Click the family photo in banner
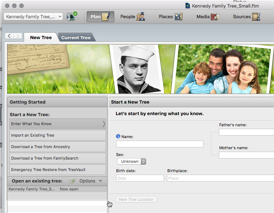The height and width of the screenshot is (213, 274). click(223, 69)
